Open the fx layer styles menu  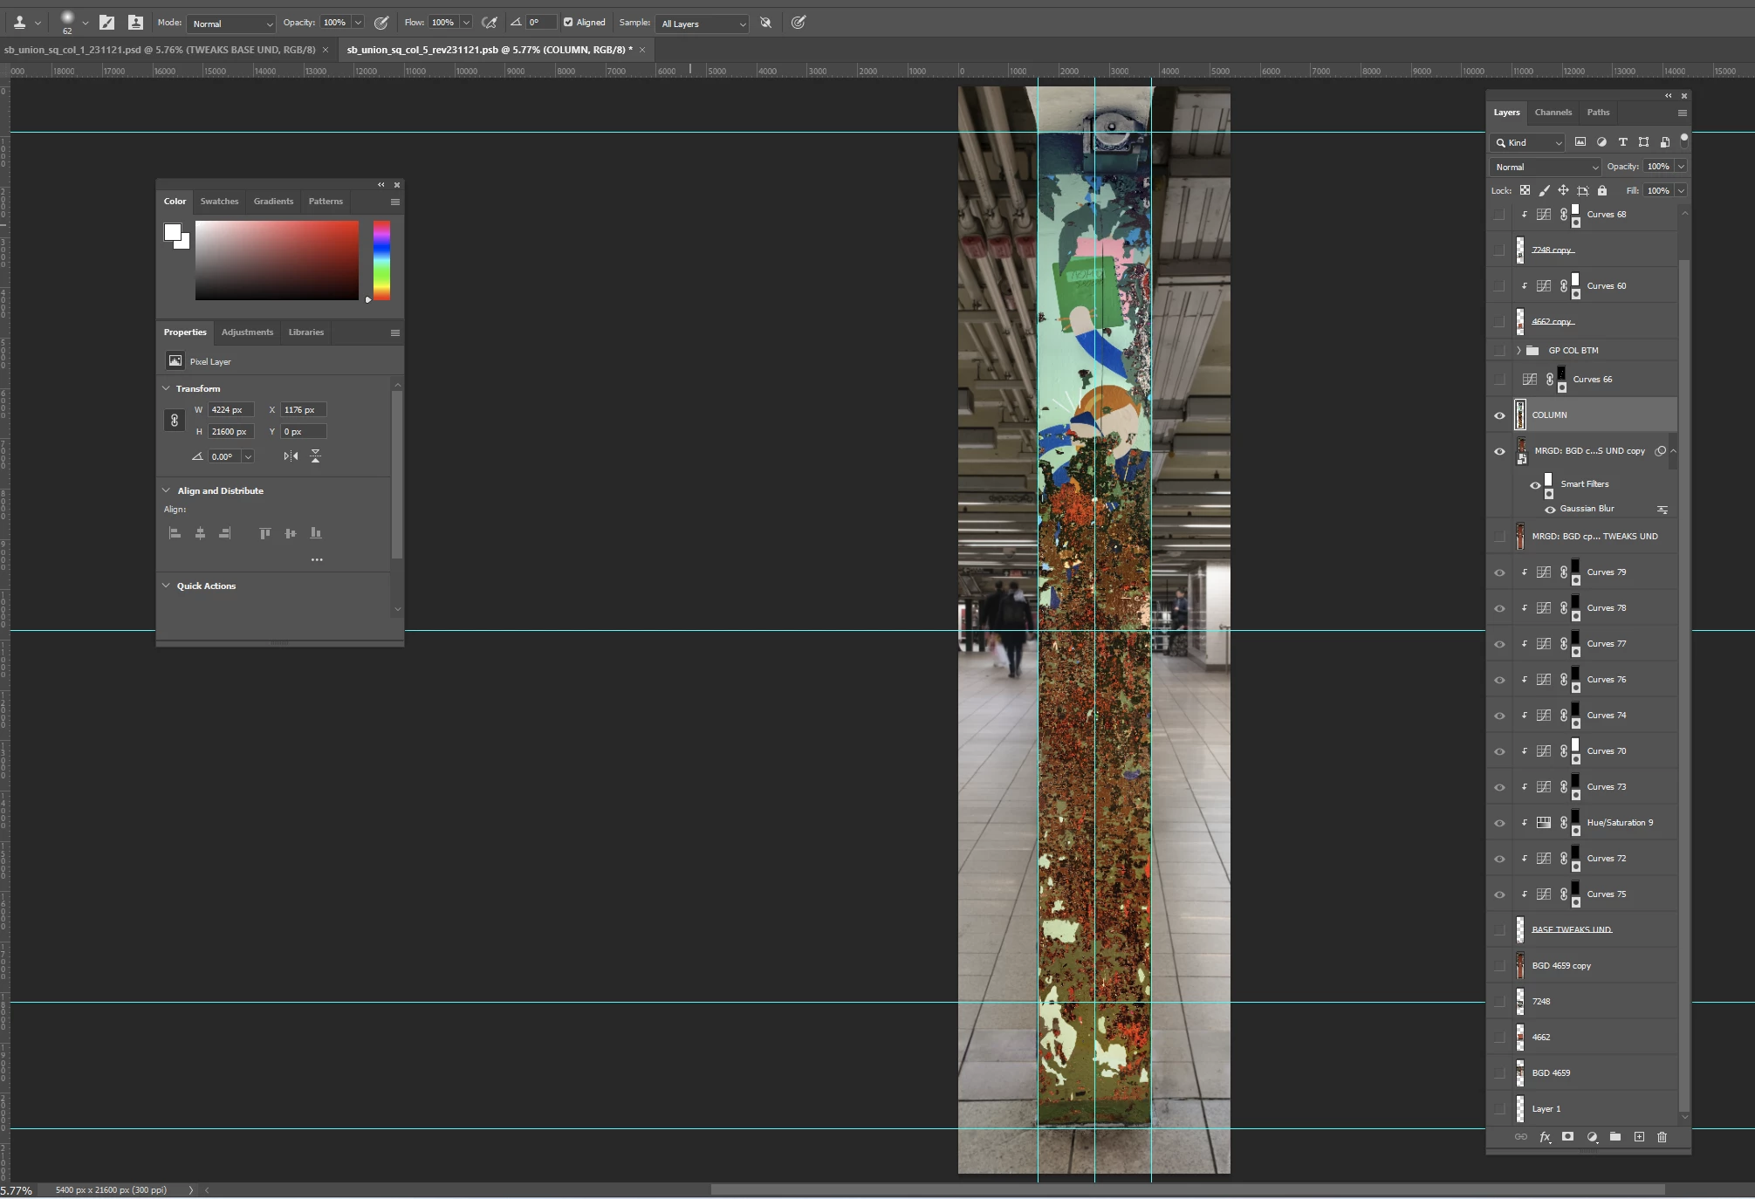1545,1136
